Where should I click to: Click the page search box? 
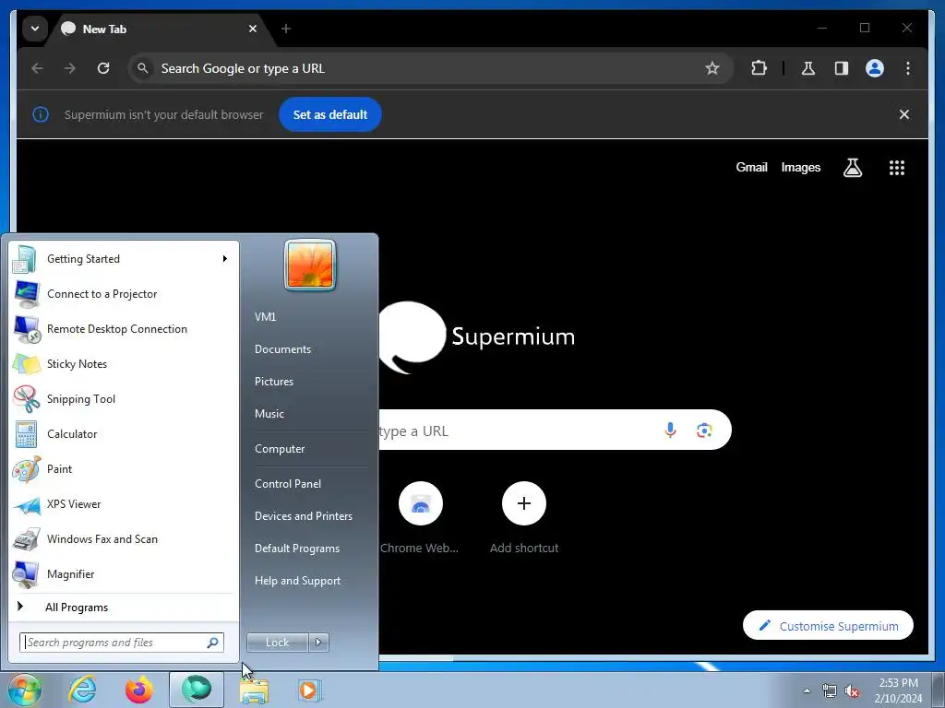pos(555,430)
